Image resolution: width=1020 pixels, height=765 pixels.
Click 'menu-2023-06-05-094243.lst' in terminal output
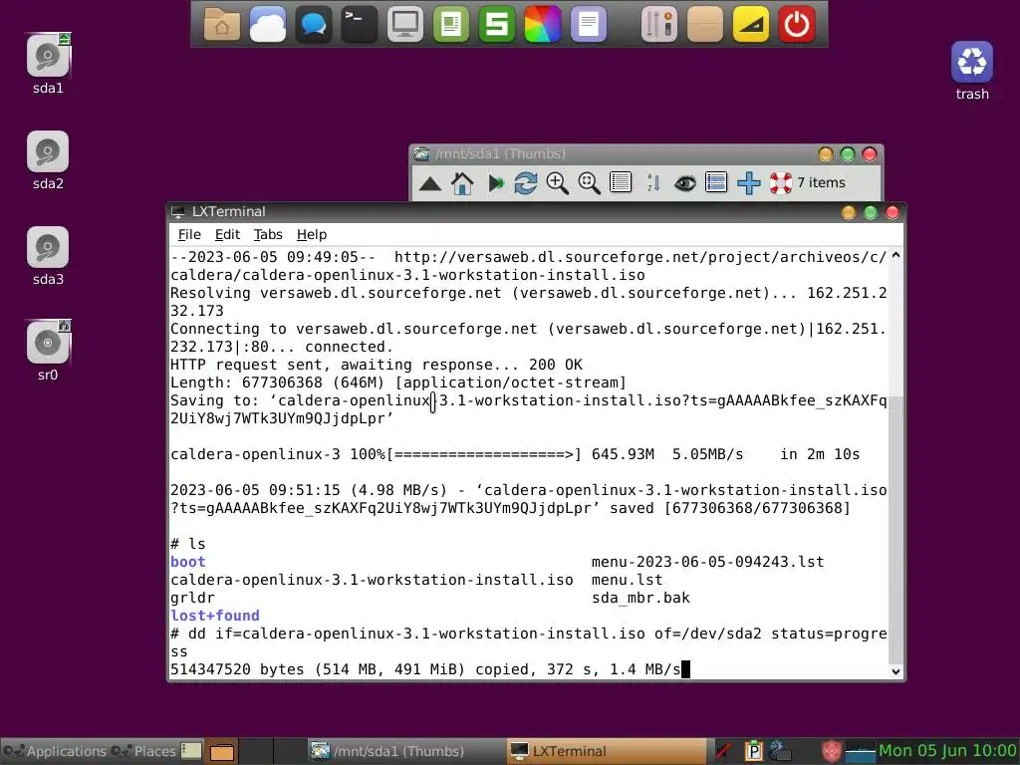click(708, 562)
